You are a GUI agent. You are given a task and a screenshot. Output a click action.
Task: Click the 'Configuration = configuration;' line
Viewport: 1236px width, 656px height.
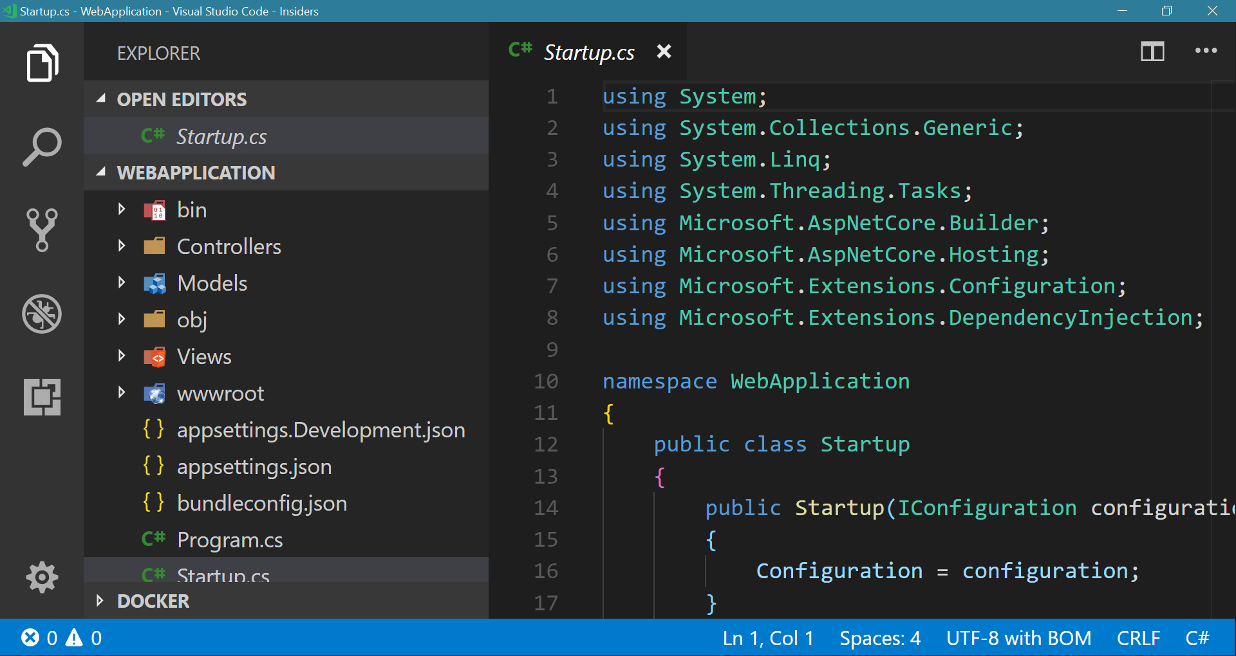(x=948, y=571)
